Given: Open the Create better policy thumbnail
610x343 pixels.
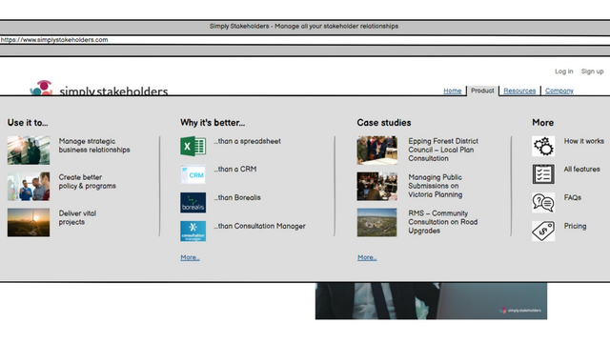Looking at the screenshot, I should [x=29, y=187].
